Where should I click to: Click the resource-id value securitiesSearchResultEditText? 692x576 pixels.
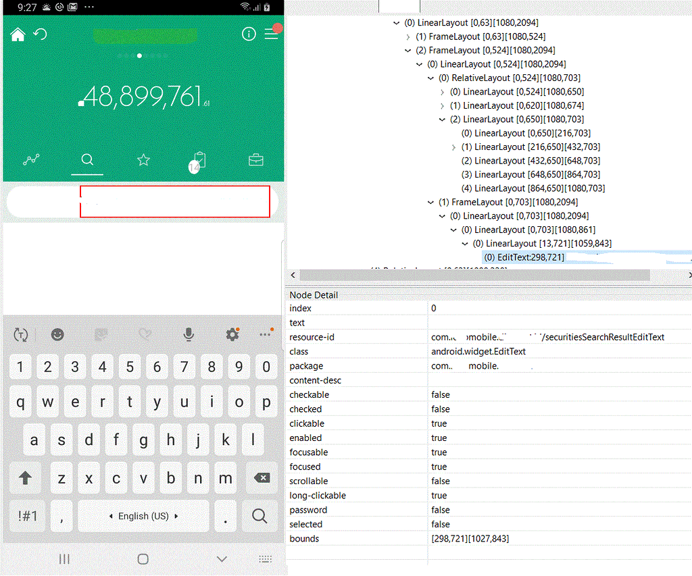click(547, 337)
